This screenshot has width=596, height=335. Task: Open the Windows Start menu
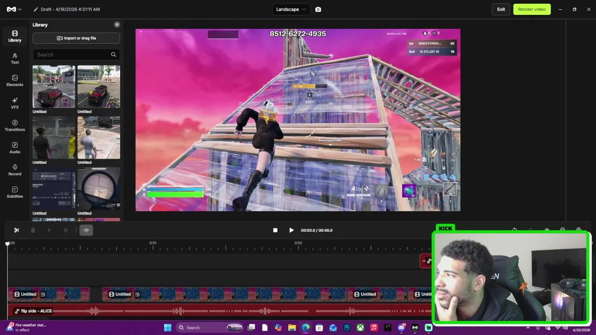[x=168, y=328]
